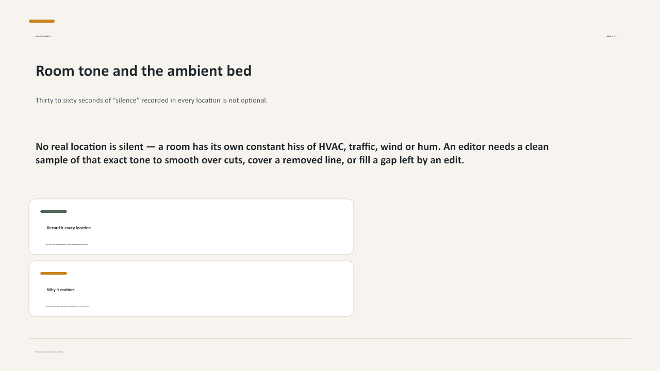
Task: Click the footer caption text at bottom left
Action: tap(49, 352)
